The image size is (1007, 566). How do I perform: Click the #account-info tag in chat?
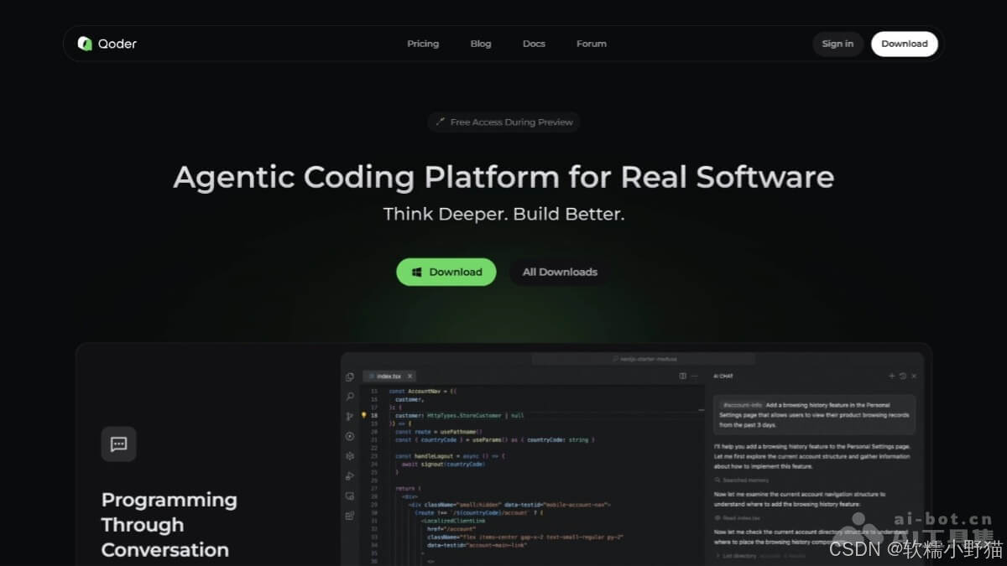[742, 405]
